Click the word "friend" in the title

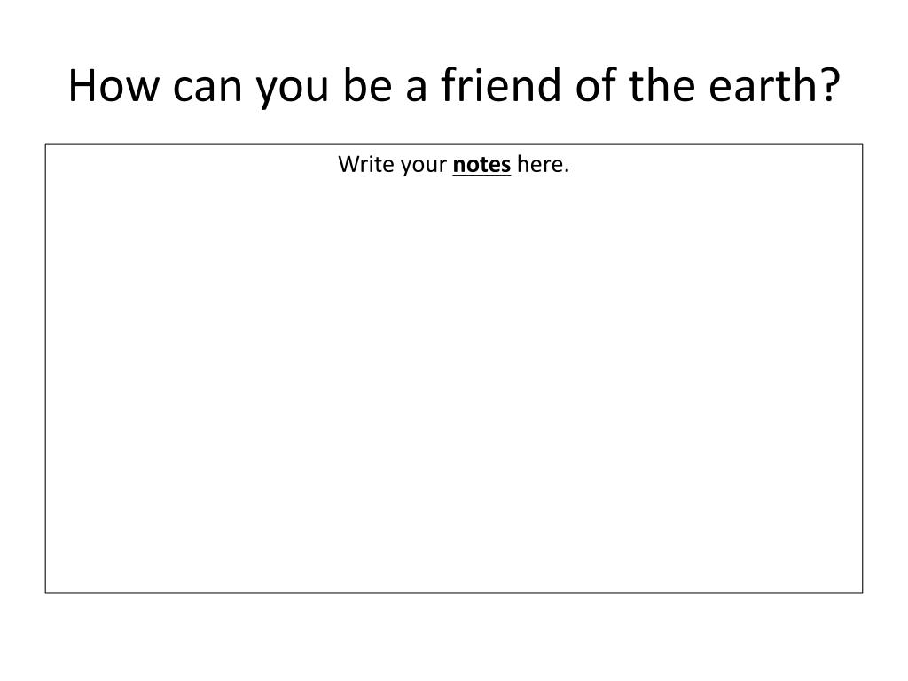click(x=501, y=84)
